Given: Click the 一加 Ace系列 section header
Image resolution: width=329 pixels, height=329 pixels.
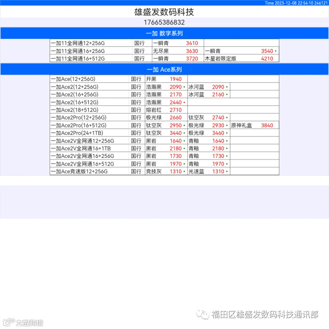Looking at the screenshot, I should (x=164, y=69).
